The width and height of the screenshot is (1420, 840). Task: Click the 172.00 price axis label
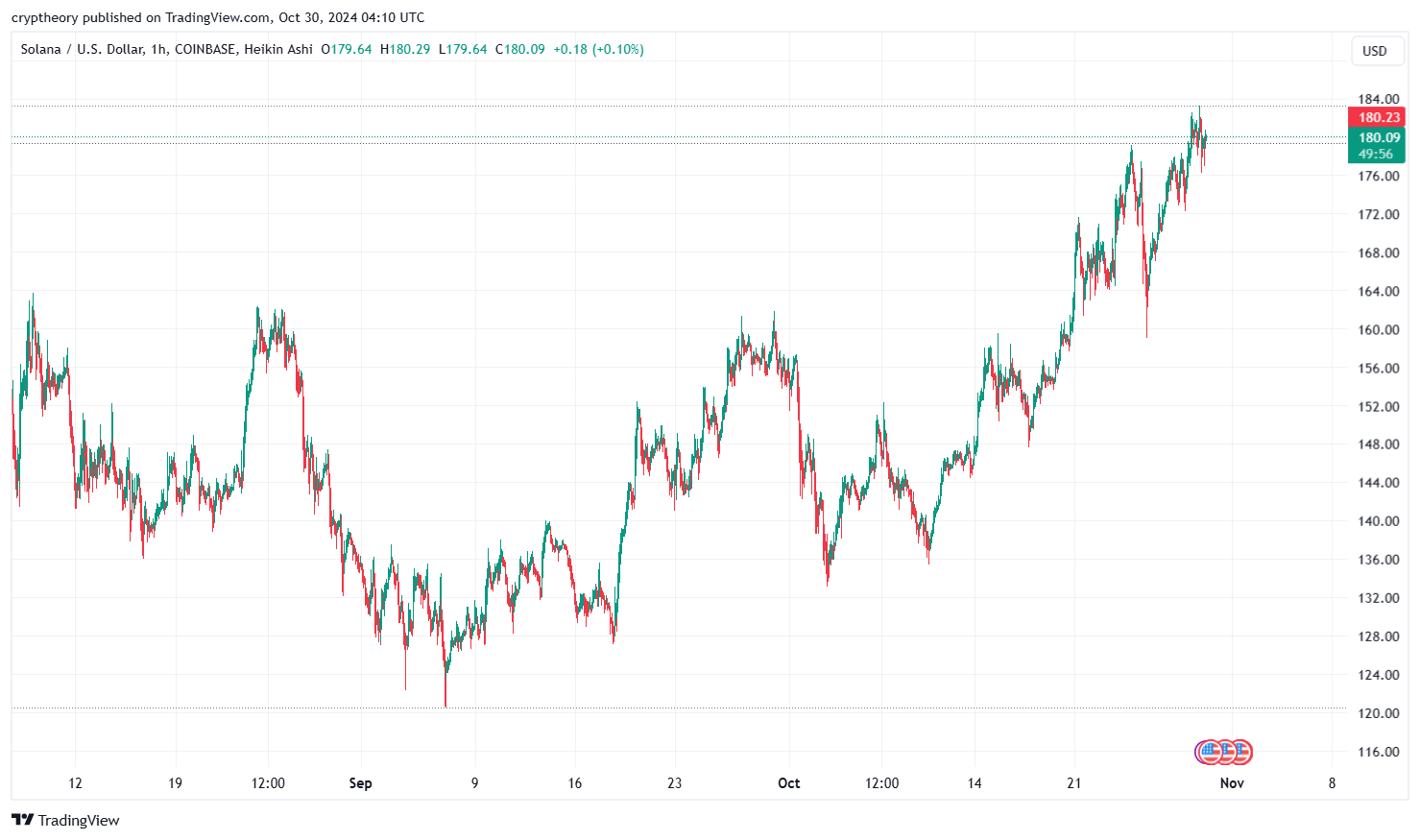(1378, 214)
